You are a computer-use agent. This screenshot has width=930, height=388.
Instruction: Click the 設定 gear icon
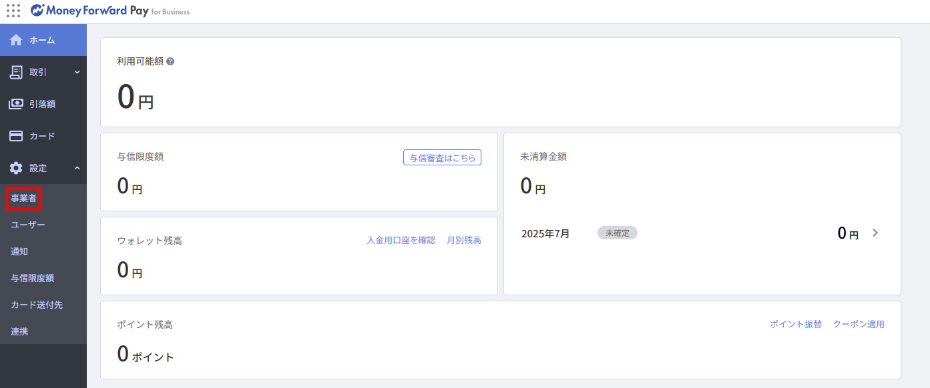pyautogui.click(x=16, y=168)
